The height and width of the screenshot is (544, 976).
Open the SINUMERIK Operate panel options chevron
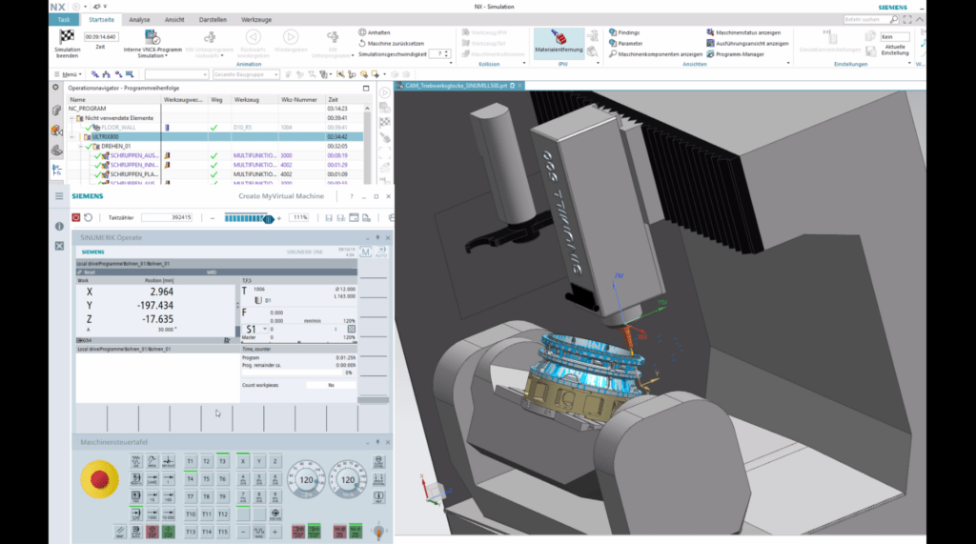pyautogui.click(x=367, y=238)
